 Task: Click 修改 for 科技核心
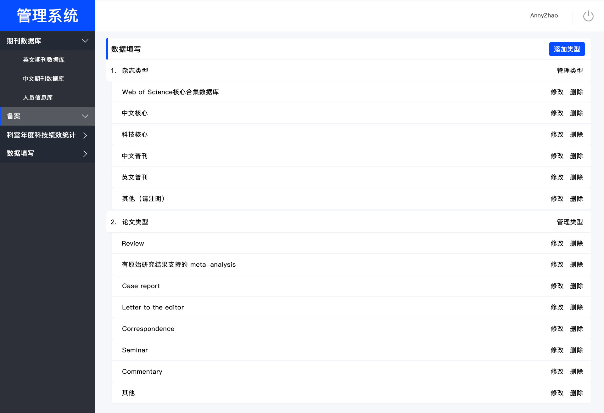point(556,134)
